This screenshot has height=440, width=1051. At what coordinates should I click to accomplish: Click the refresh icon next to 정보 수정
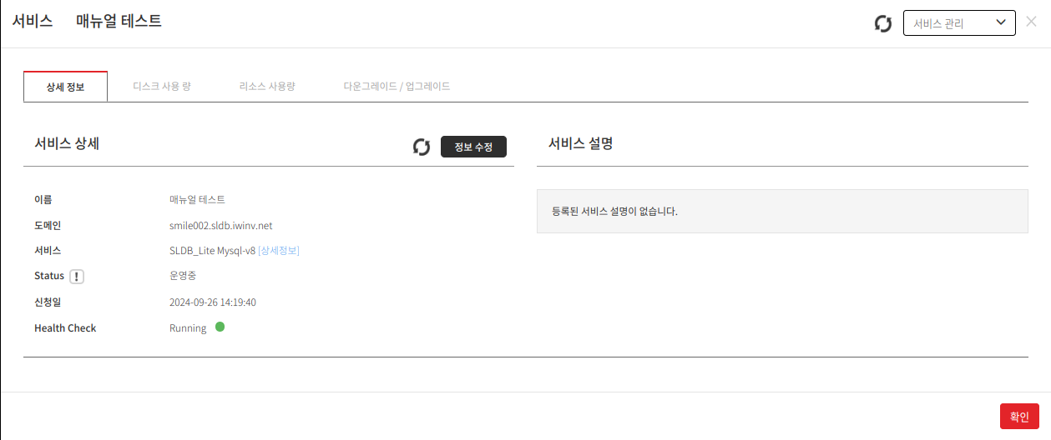[x=422, y=147]
